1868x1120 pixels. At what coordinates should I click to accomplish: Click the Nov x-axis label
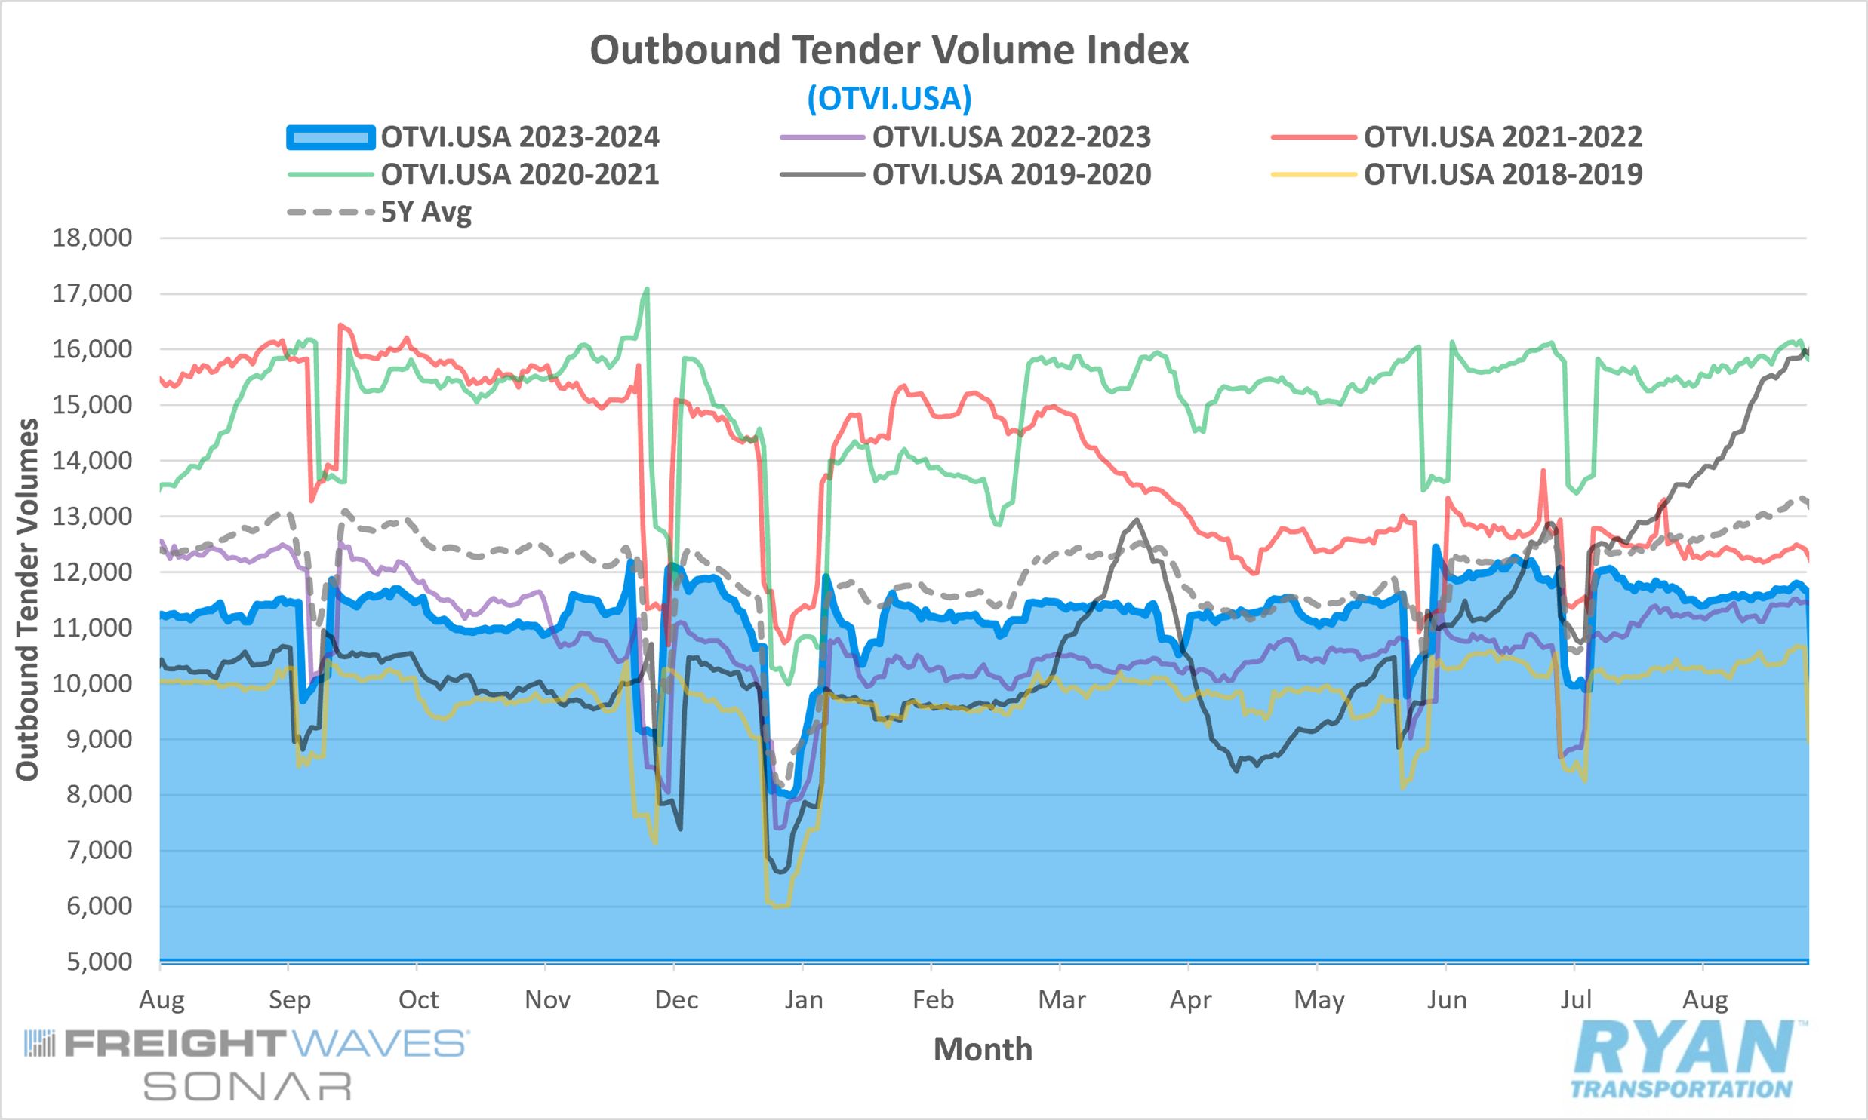547,1000
